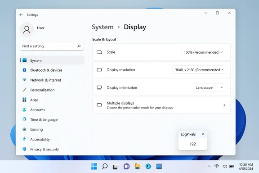The image size is (259, 173).
Task: Open taskbar Search
Action: pos(105,166)
